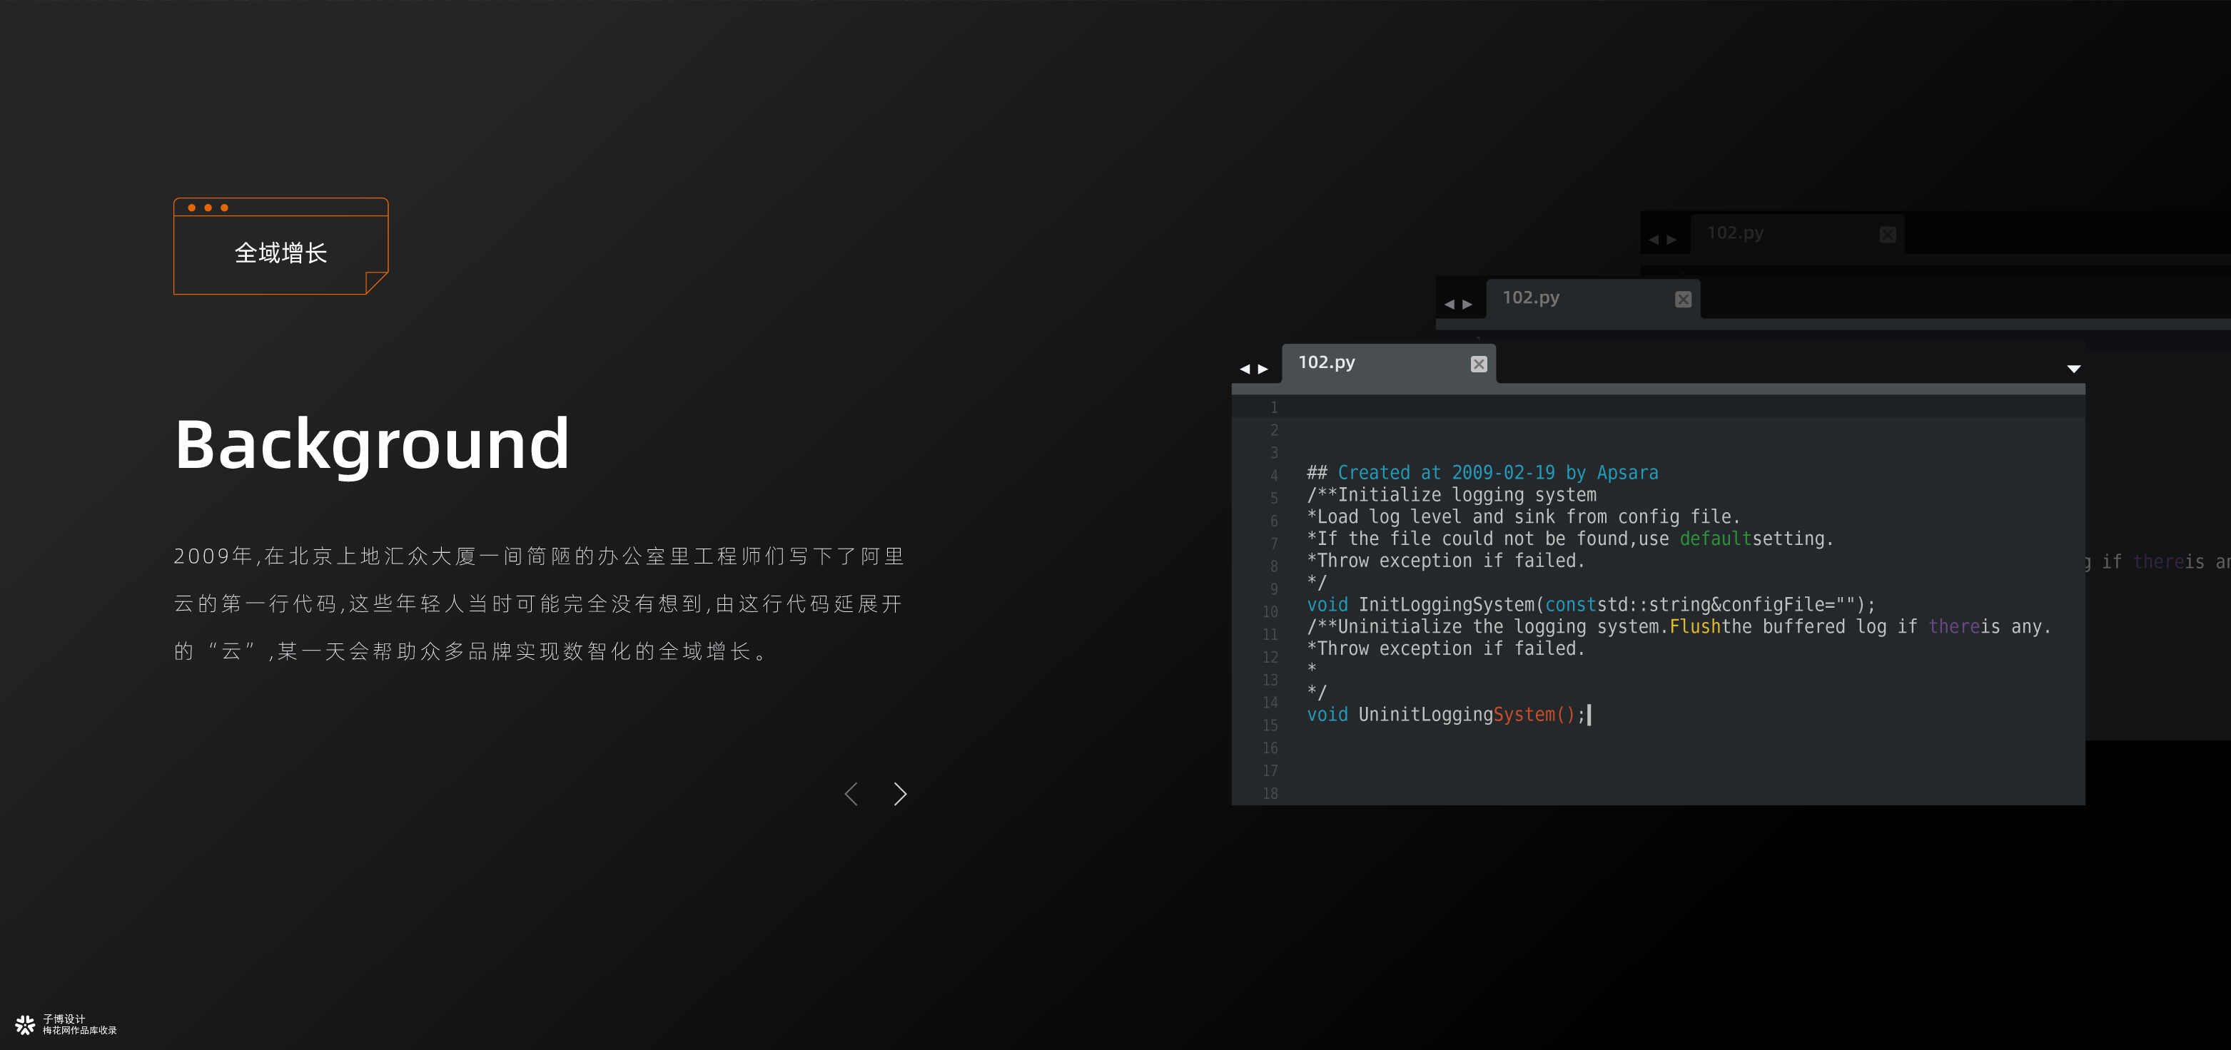Image resolution: width=2231 pixels, height=1050 pixels.
Task: Click the right tab-navigation arrow in front editor
Action: click(x=1264, y=369)
